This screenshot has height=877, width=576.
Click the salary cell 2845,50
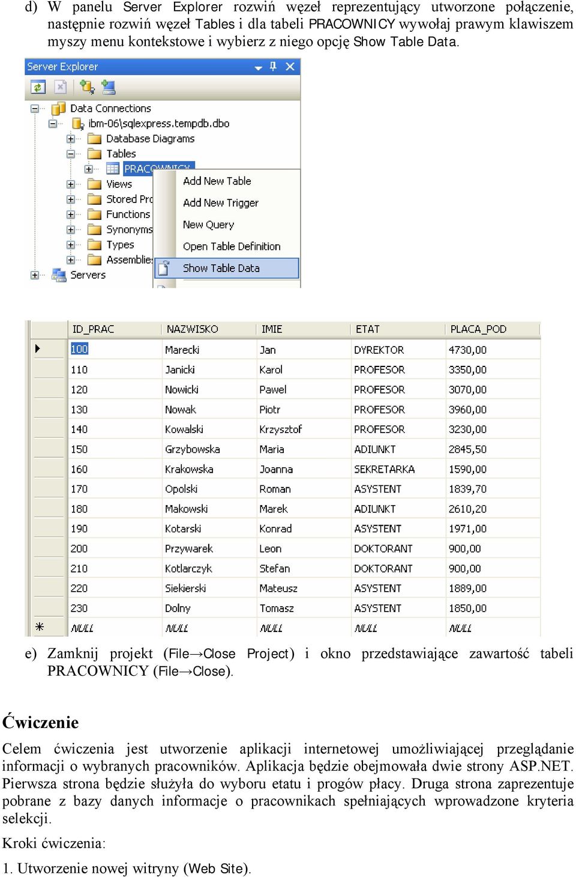tap(493, 449)
